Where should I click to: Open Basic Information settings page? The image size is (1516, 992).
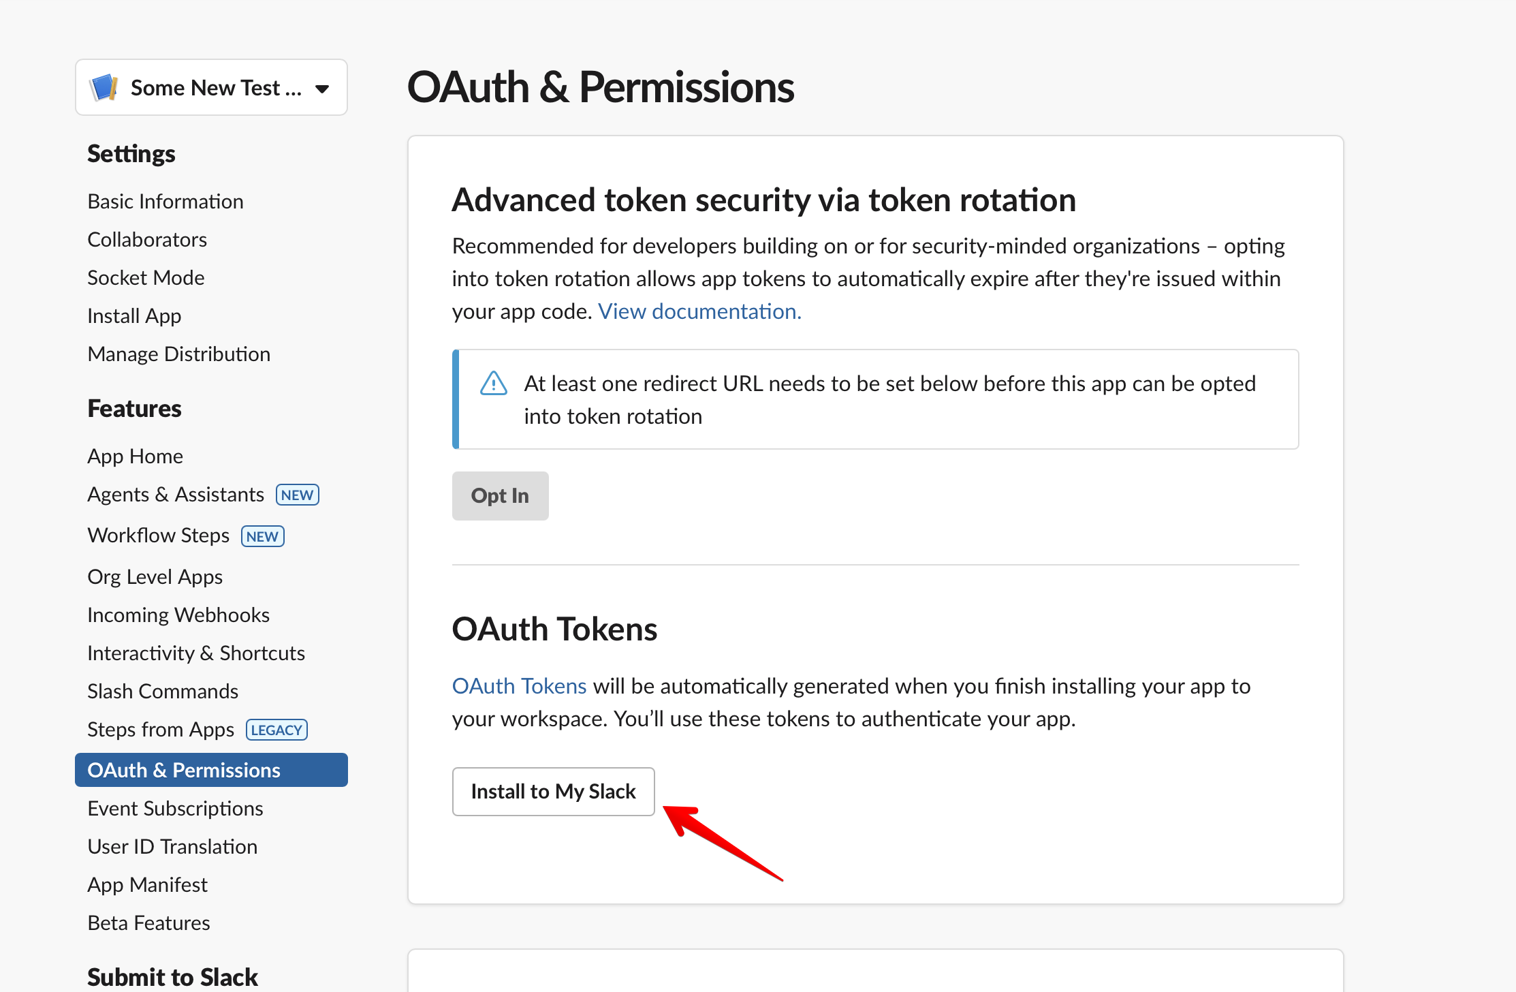pyautogui.click(x=165, y=202)
